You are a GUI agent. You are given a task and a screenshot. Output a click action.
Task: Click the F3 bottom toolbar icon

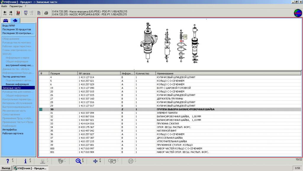(43, 161)
